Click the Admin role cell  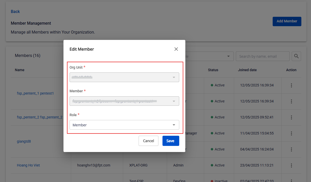pyautogui.click(x=178, y=165)
